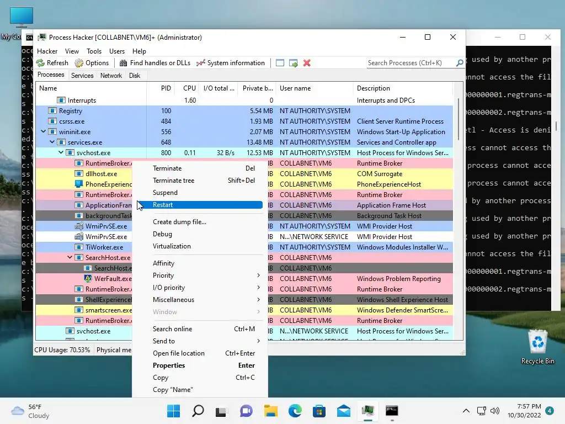The height and width of the screenshot is (424, 565).
Task: Switch to the Network tab
Action: (111, 75)
